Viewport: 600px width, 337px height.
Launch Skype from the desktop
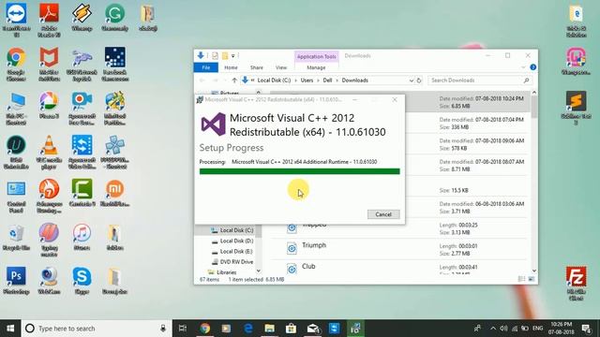point(82,281)
